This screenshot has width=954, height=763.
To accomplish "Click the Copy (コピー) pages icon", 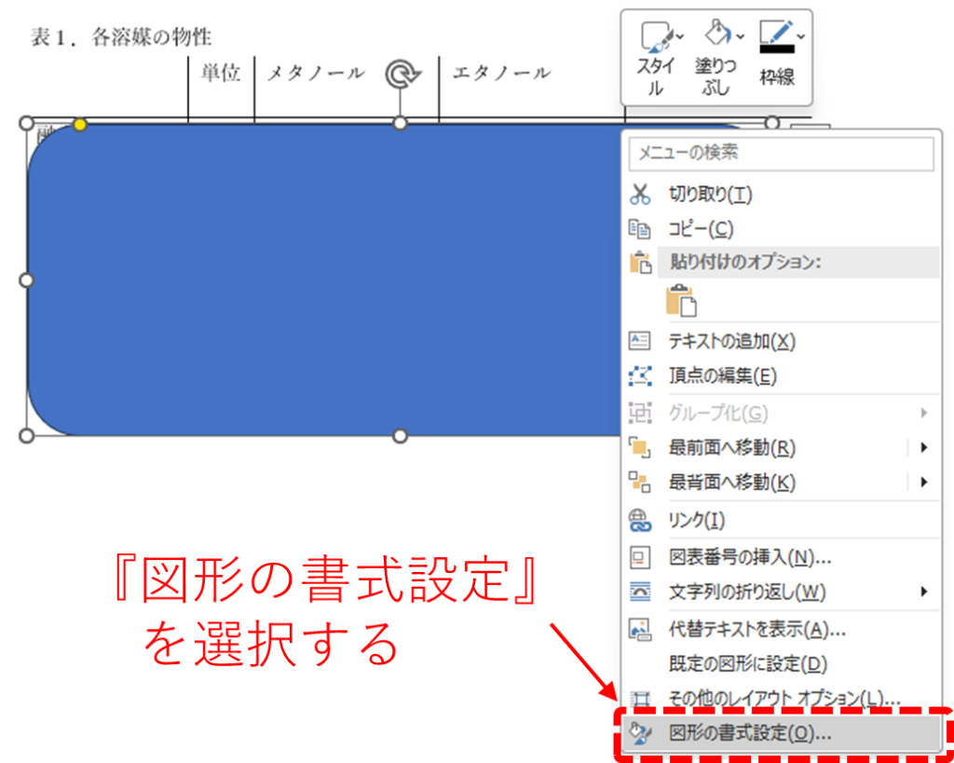I will pyautogui.click(x=640, y=228).
